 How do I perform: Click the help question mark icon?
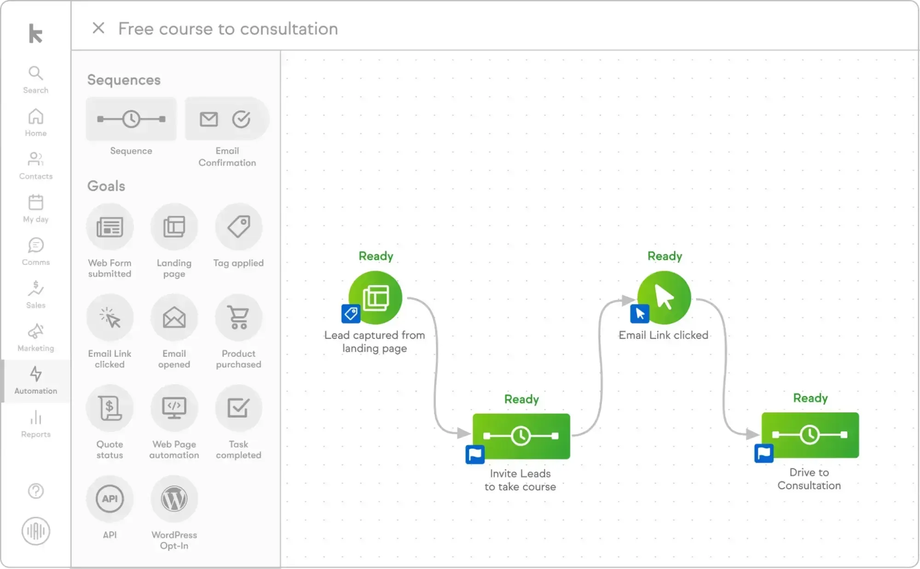click(35, 491)
